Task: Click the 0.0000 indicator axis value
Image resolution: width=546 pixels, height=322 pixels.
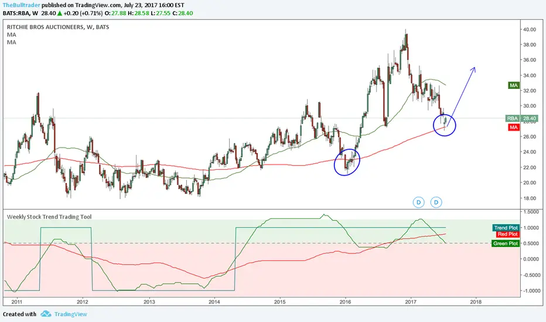Action: click(531, 259)
